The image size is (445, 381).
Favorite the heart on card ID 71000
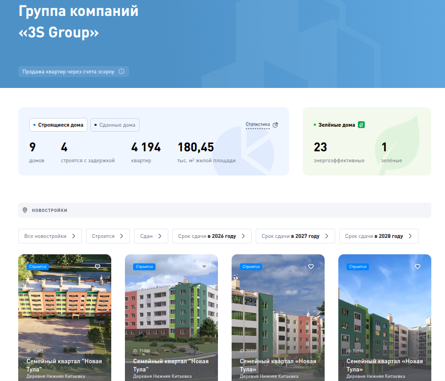[204, 267]
